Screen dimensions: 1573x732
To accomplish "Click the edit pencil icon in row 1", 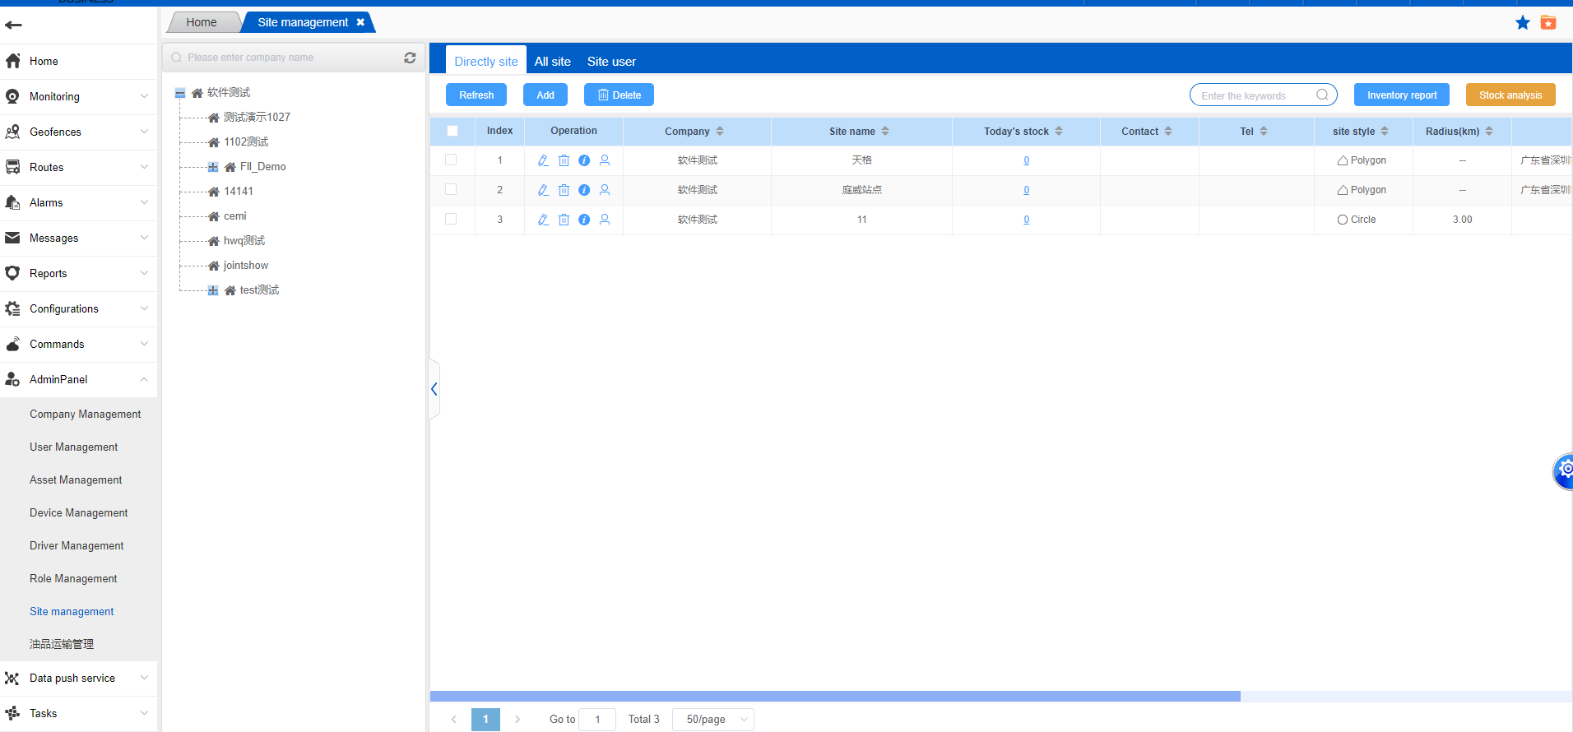I will (x=543, y=160).
